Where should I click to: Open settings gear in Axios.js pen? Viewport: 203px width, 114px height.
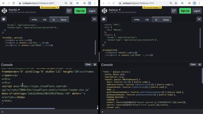click(104, 19)
